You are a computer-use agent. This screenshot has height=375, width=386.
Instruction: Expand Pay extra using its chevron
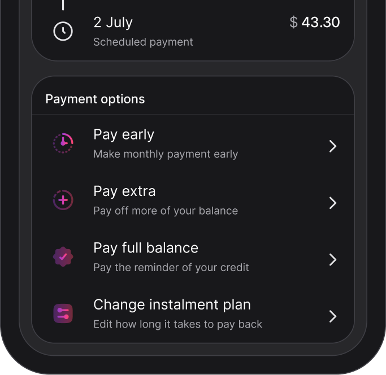(x=333, y=203)
